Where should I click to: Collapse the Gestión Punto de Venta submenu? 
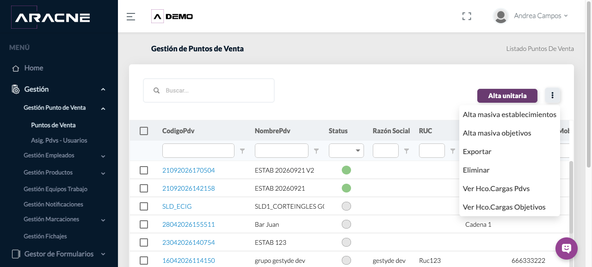tap(103, 108)
